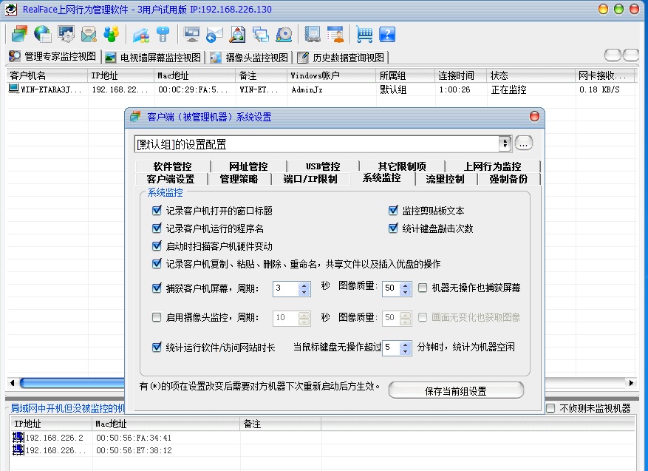This screenshot has height=471, width=648.
Task: Click the disc drive toolbar icon
Action: 284,35
